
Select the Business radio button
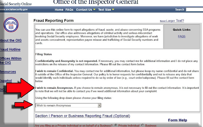tap(142, 125)
